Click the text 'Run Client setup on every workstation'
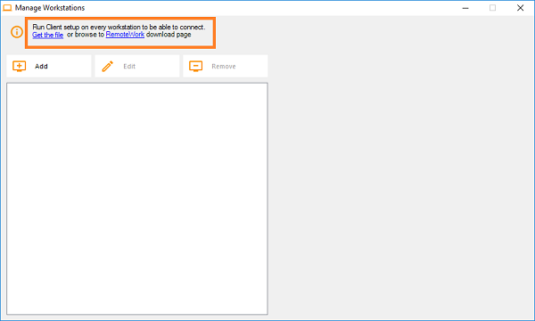Viewport: 535px width, 321px height. [x=86, y=27]
